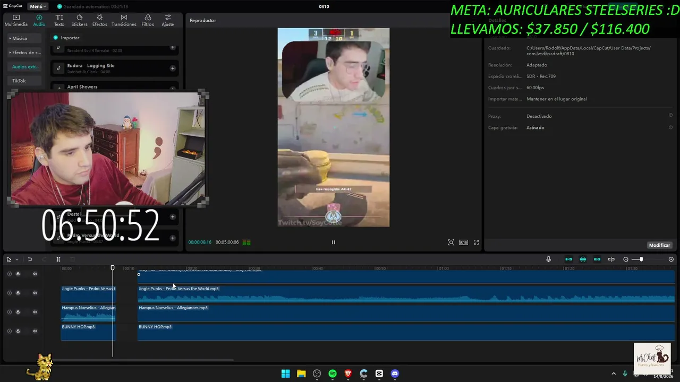Open the Transiciones tab
This screenshot has width=680, height=382.
click(x=124, y=20)
